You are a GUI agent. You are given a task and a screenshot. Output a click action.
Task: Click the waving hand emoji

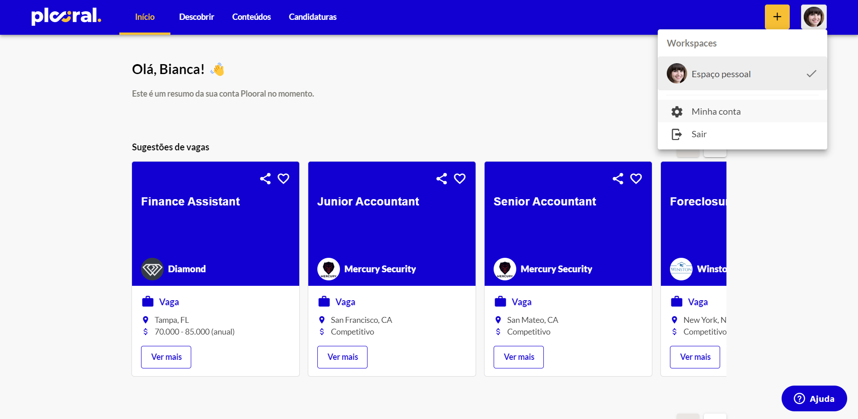pyautogui.click(x=217, y=69)
